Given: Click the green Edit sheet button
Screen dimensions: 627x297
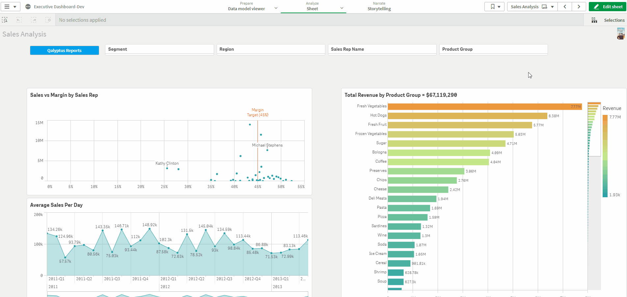Looking at the screenshot, I should [x=608, y=6].
